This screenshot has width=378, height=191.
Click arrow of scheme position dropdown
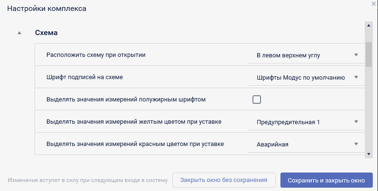pyautogui.click(x=356, y=55)
